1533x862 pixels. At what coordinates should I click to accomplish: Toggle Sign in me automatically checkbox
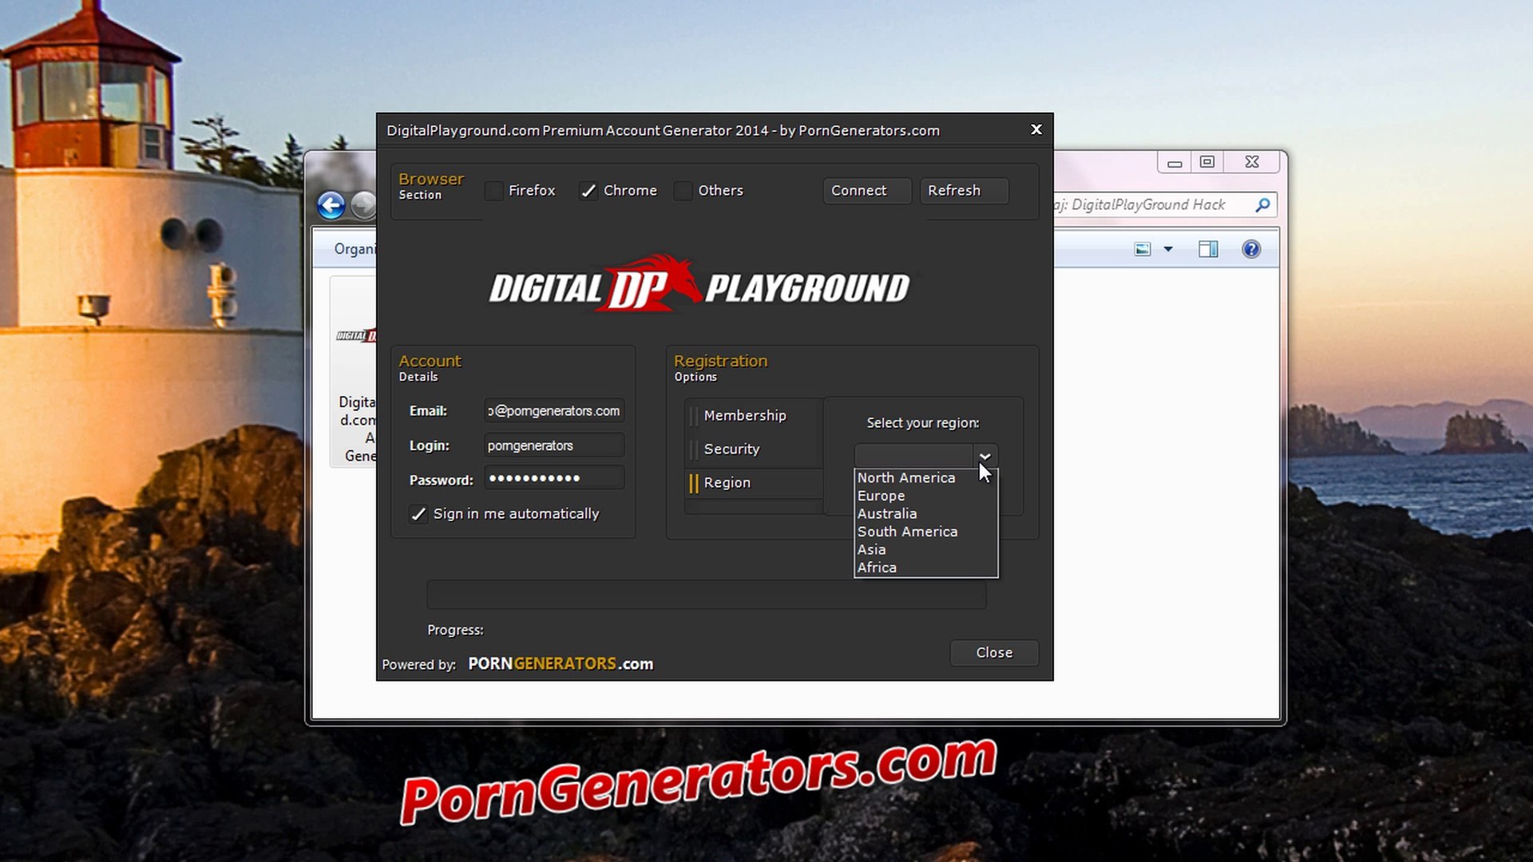418,514
